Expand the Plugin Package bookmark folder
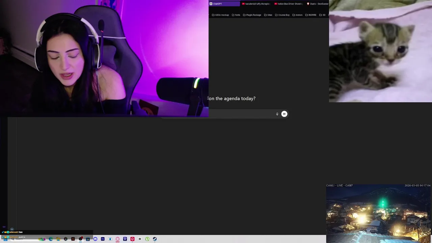The height and width of the screenshot is (243, 432). click(x=252, y=15)
